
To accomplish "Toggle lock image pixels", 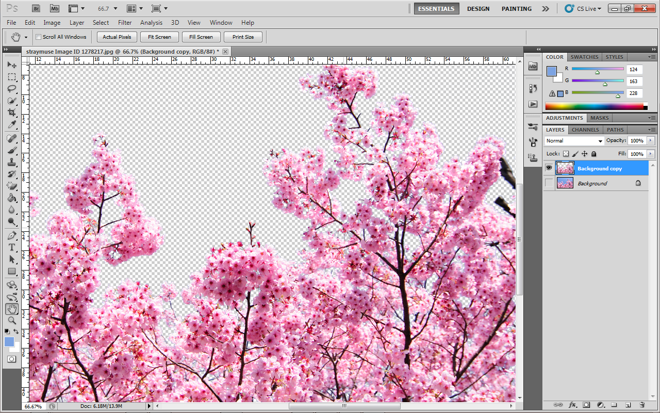I will (x=575, y=154).
